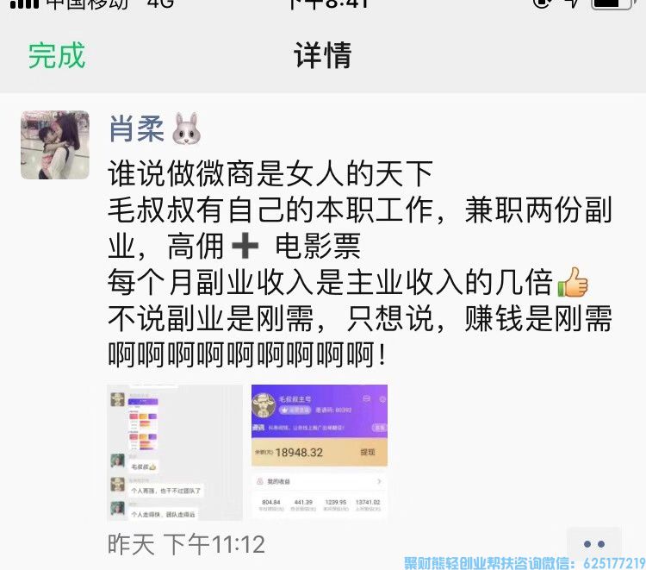Tap the battery icon in status bar
The image size is (646, 570).
click(612, 3)
